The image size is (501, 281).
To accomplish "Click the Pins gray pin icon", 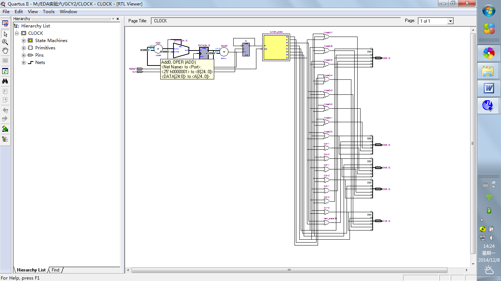I will [x=30, y=55].
